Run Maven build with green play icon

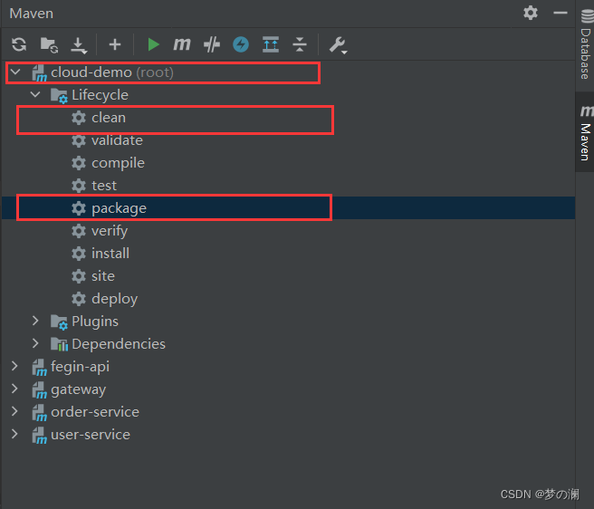tap(153, 44)
